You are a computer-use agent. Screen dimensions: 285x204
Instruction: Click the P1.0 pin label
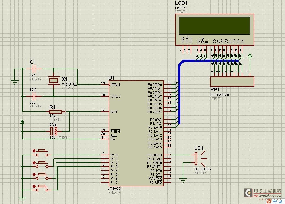114,155
